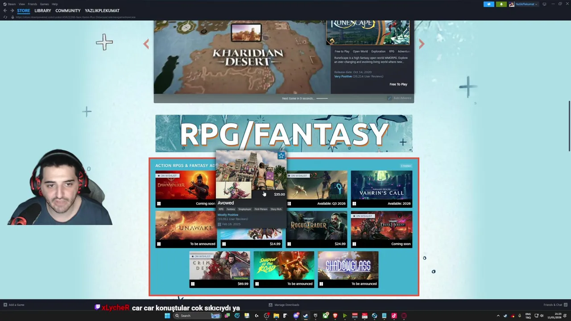Screen dimensions: 571x321
Task: Open the Very Positive reviews link
Action: [343, 76]
